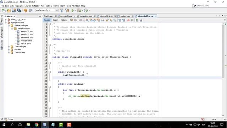Collapse the Source Packages node
Image resolution: width=227 pixels, height=128 pixels.
[x=9, y=26]
